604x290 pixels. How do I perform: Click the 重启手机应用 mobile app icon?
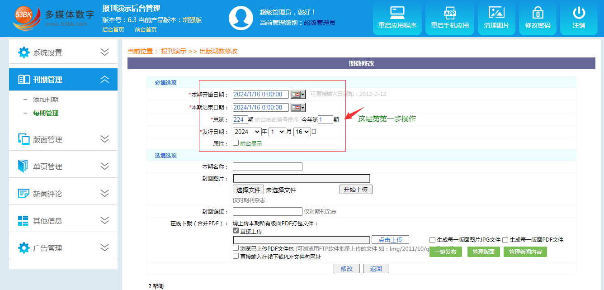tap(449, 13)
